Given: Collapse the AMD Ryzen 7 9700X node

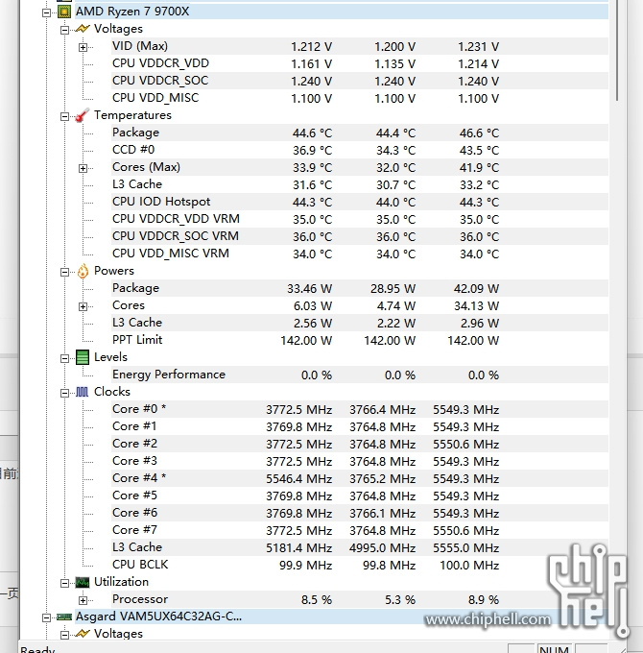Looking at the screenshot, I should point(46,12).
